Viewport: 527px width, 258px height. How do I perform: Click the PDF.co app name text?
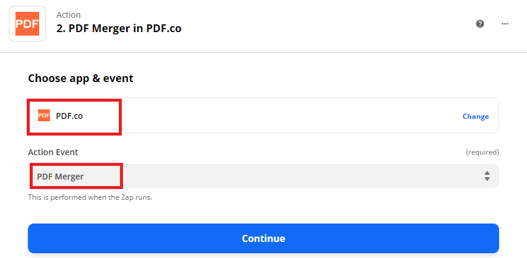(70, 116)
